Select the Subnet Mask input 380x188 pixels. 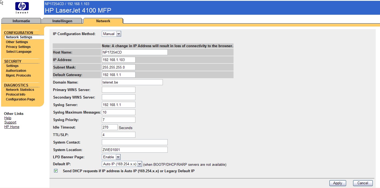119,67
